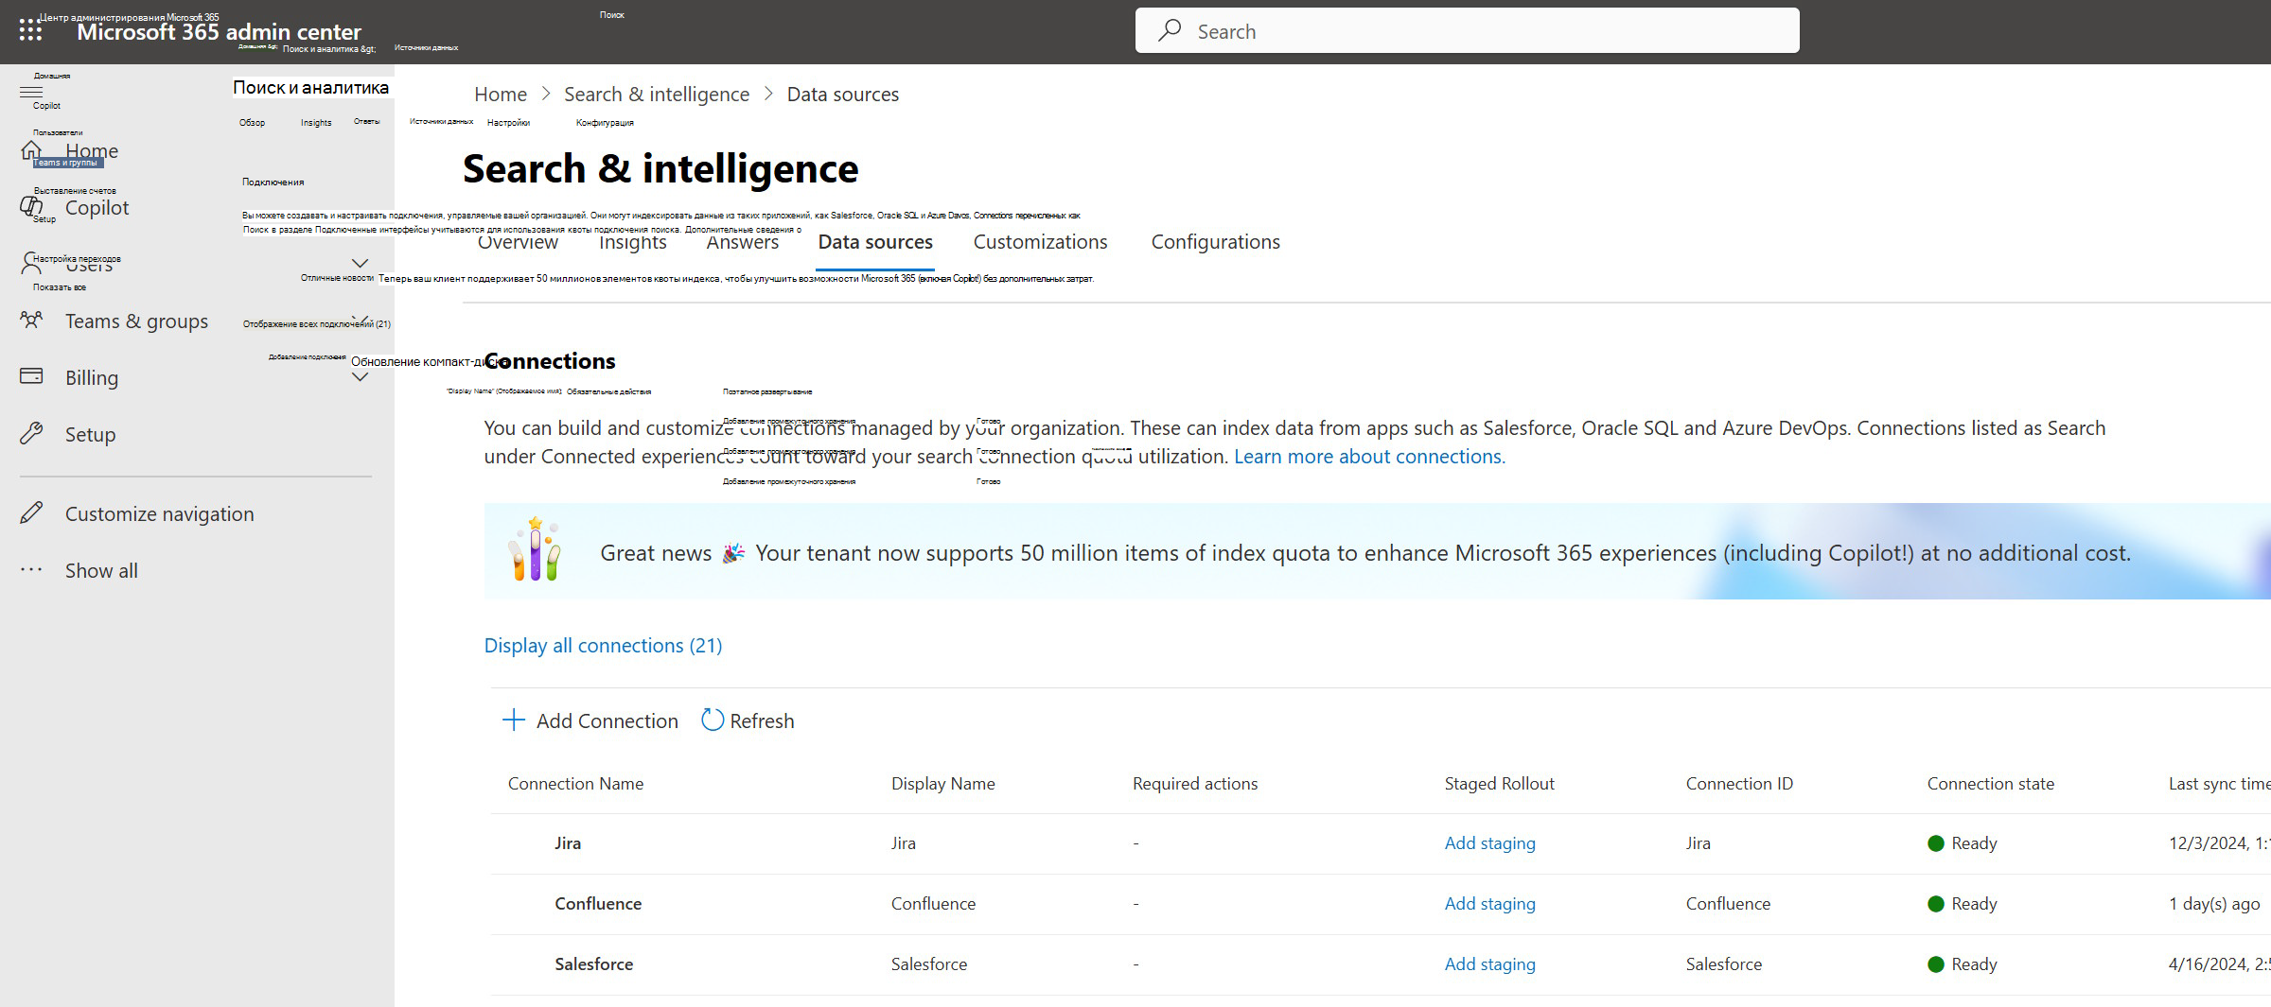Click the '1 day(s) ago' sync time

[2214, 904]
